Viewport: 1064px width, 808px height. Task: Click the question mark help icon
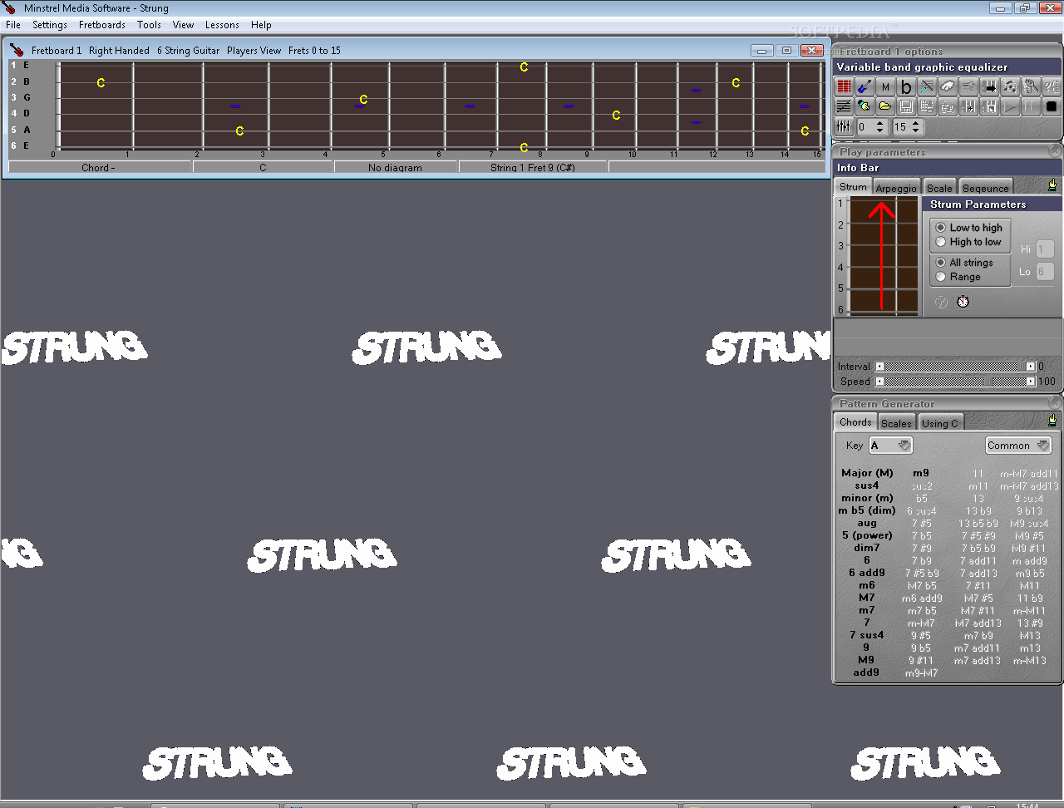click(1052, 86)
